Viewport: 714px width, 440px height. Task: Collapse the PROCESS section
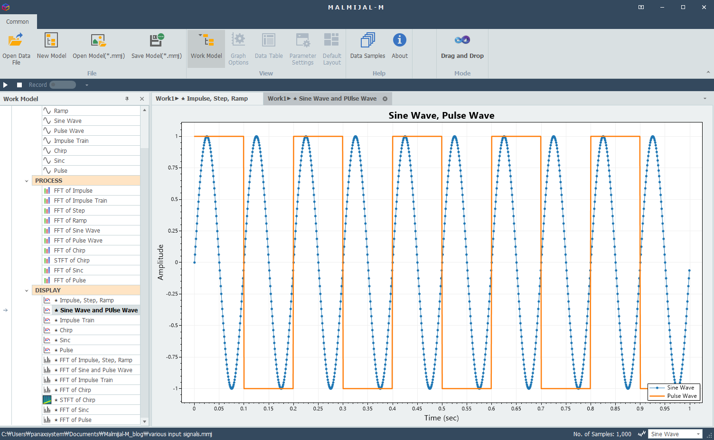[x=27, y=181]
